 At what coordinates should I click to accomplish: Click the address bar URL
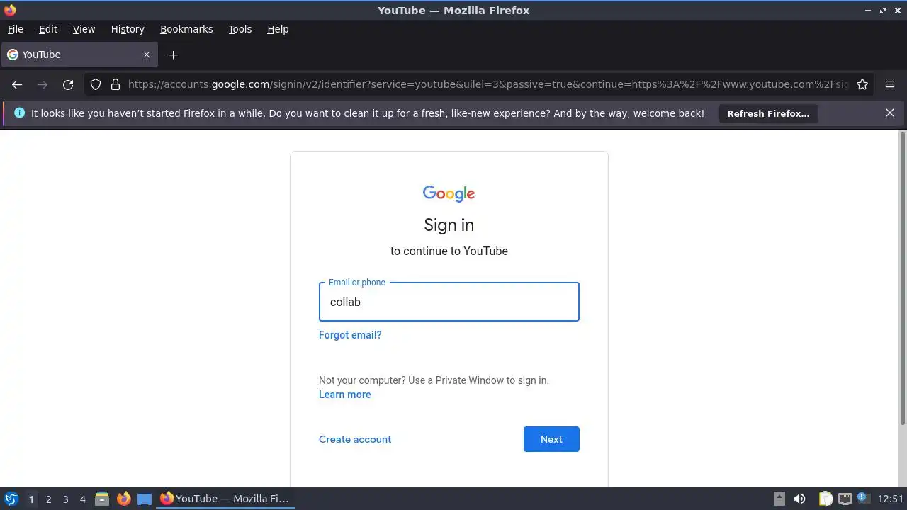(488, 84)
